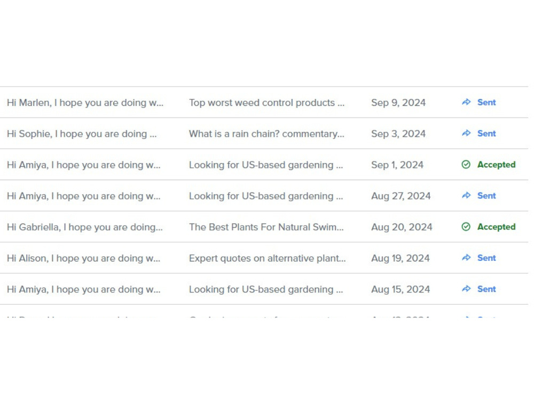Click the date Sep 1, 2024
Screen dimensions: 534x401
pyautogui.click(x=397, y=165)
